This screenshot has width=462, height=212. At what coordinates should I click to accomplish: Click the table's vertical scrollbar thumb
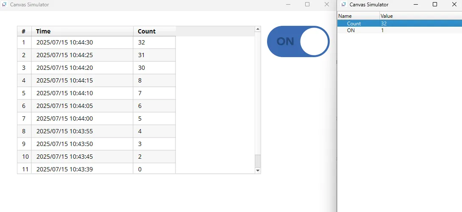pos(257,161)
